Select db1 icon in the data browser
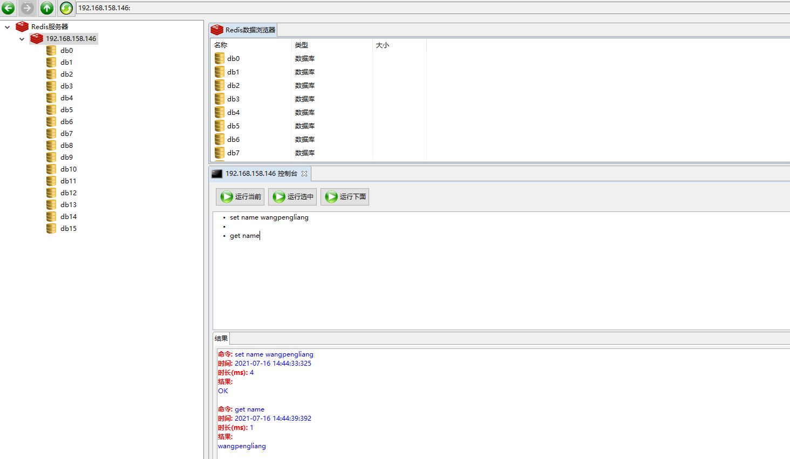Viewport: 790px width, 459px height. point(220,72)
